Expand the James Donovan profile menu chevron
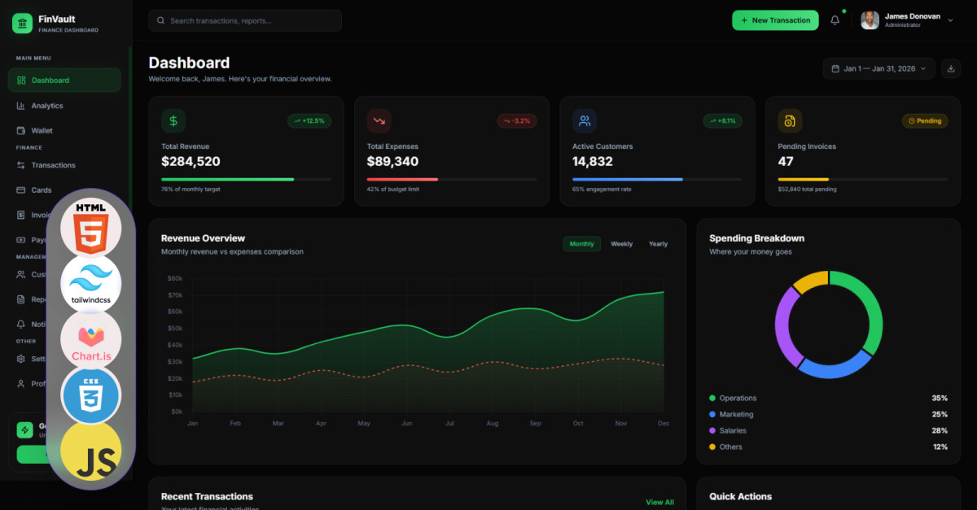 click(950, 20)
